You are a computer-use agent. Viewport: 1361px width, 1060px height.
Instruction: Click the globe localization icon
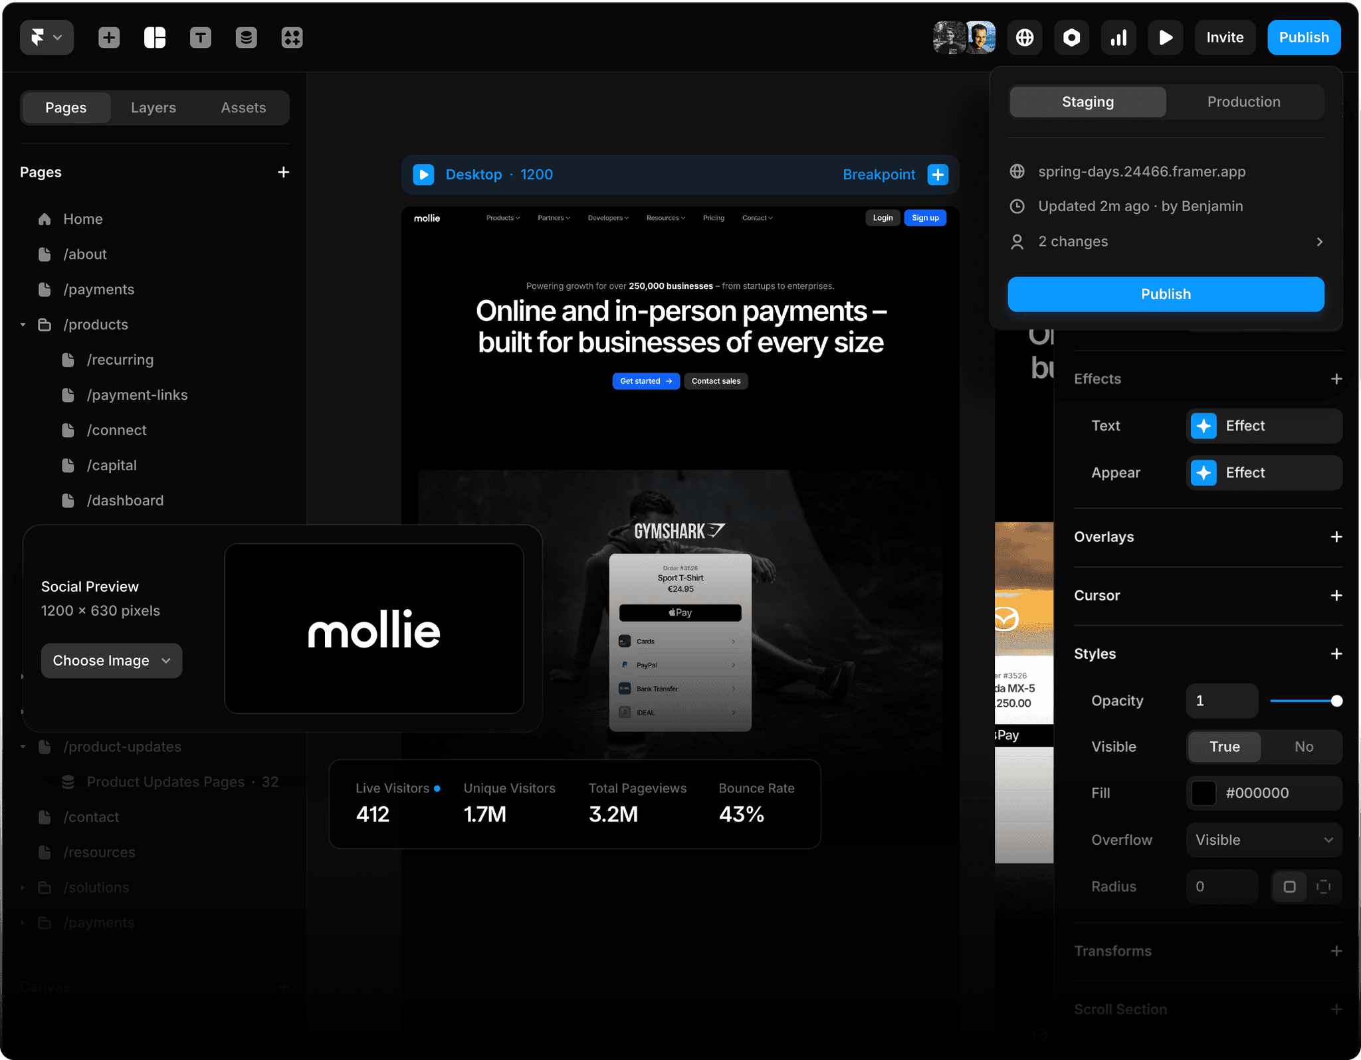pyautogui.click(x=1024, y=38)
